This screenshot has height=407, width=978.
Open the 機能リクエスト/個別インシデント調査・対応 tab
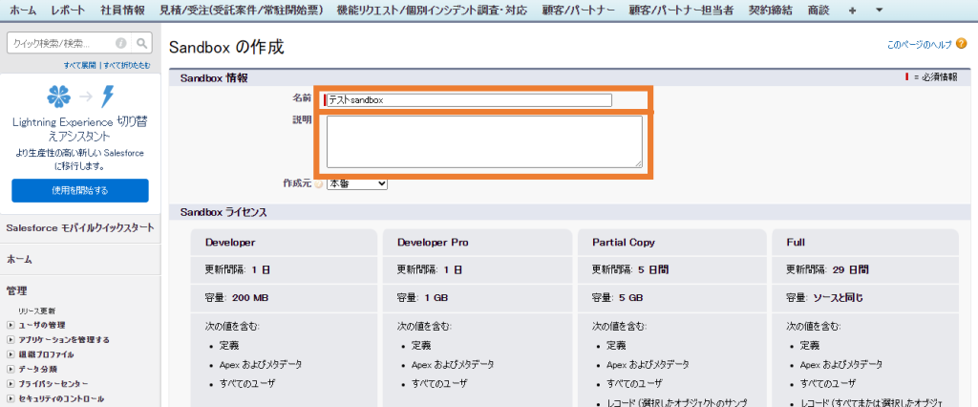point(432,10)
